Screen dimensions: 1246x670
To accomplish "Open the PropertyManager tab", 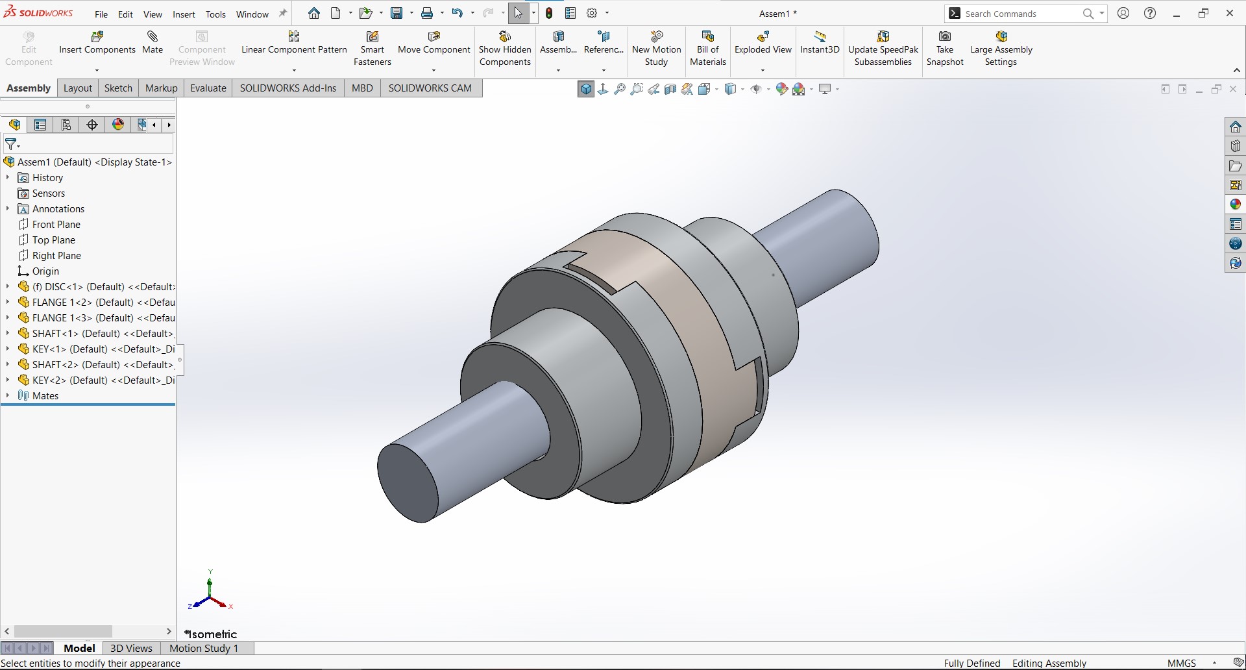I will [x=40, y=125].
